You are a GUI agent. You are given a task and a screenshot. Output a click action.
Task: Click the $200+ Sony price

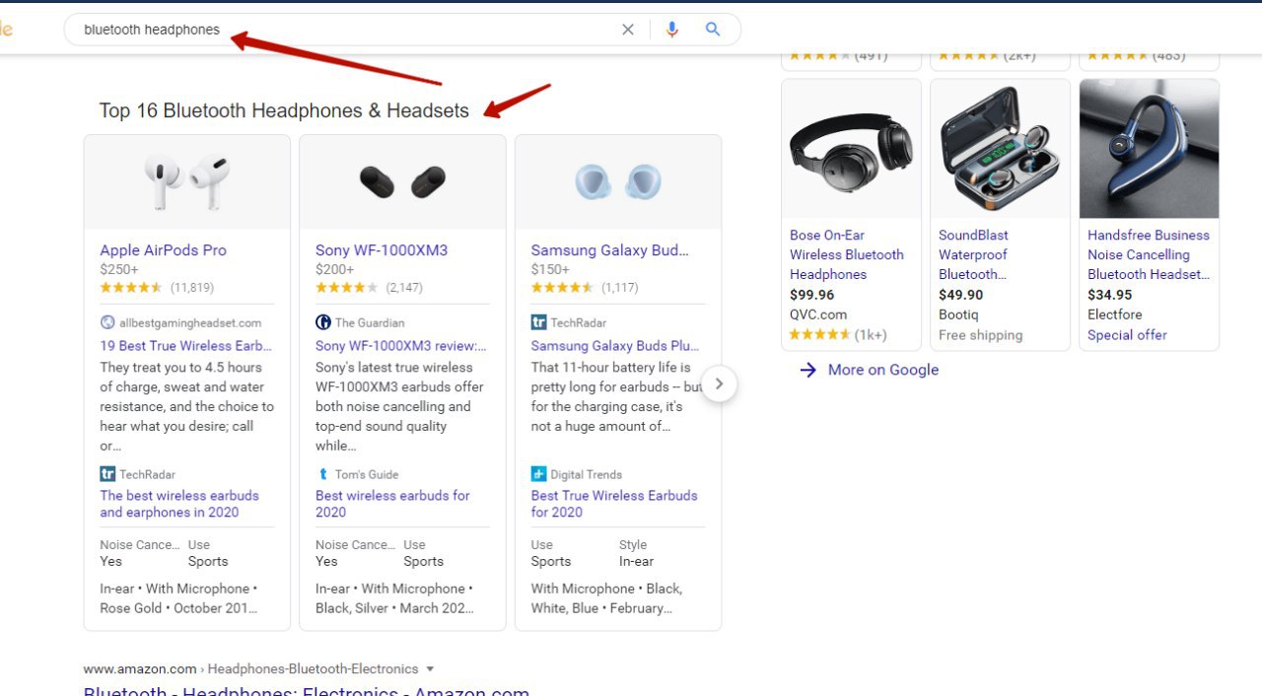point(335,269)
